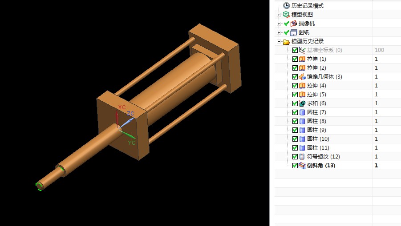Toggle the 拉伸 (4) feature checkbox

295,86
